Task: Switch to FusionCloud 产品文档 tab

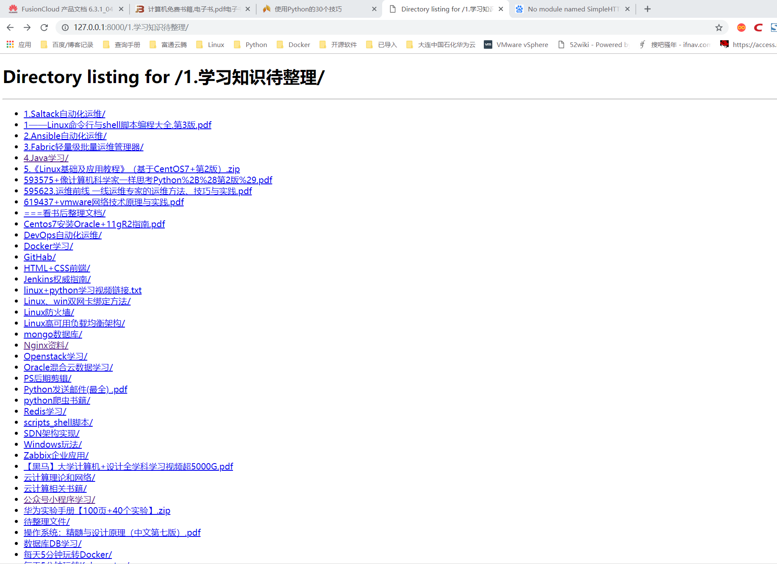Action: click(66, 9)
